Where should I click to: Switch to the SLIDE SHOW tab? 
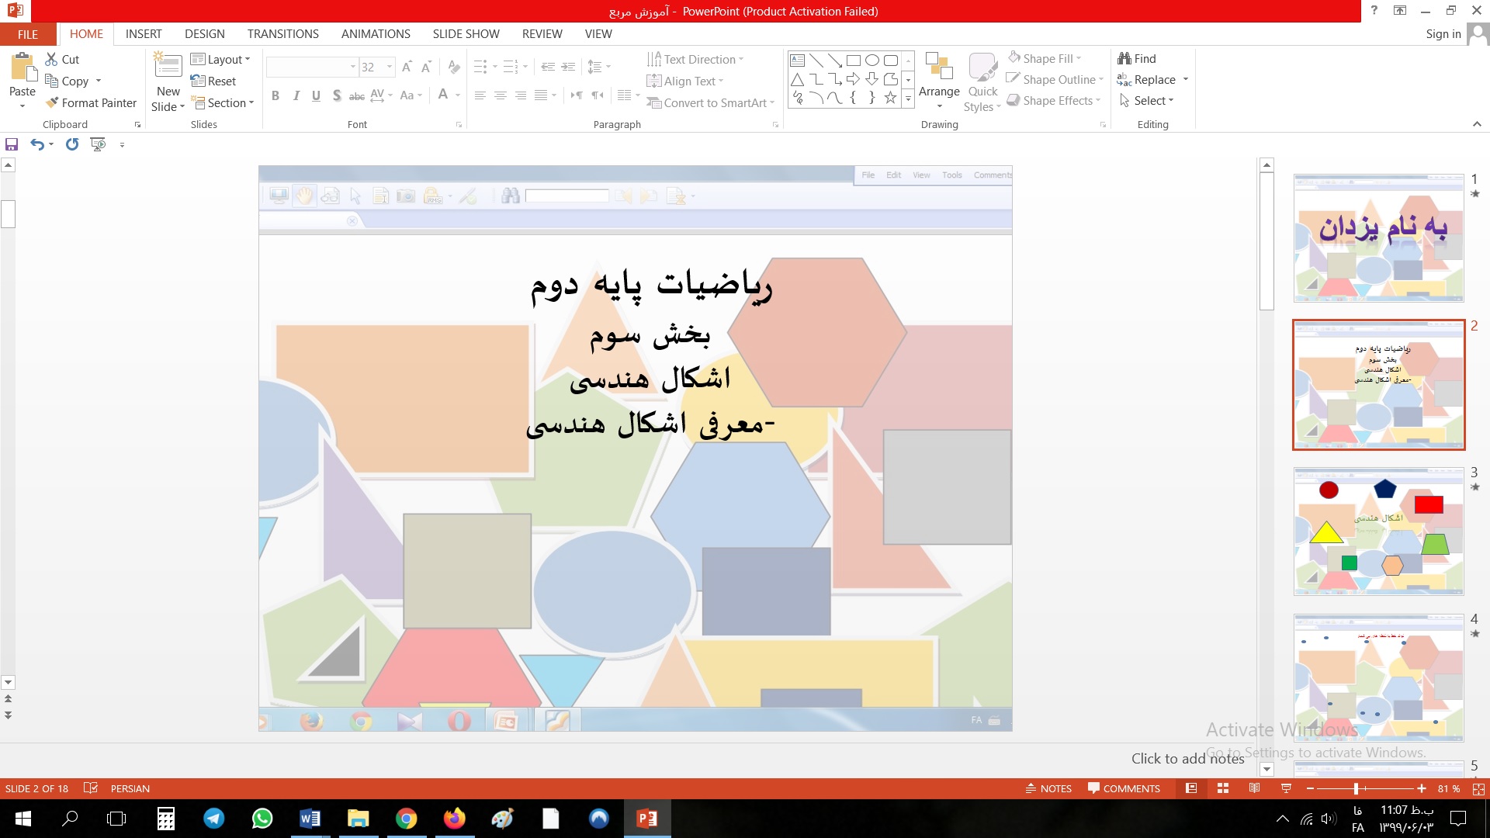click(466, 34)
